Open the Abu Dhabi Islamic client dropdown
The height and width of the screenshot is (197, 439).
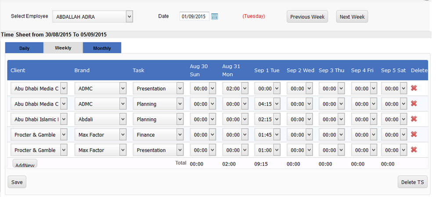click(39, 119)
